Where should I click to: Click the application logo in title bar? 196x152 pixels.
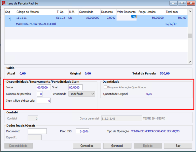pyautogui.click(x=4, y=3)
